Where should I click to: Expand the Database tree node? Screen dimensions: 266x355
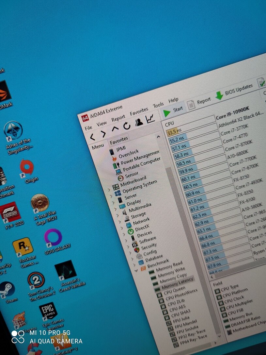pos(134,264)
